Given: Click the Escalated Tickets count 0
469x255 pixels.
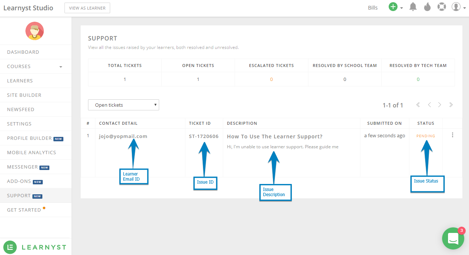Looking at the screenshot, I should click(272, 79).
